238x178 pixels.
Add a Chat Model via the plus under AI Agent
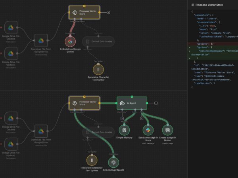(122, 118)
